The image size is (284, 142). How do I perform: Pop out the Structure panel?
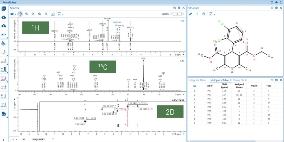click(276, 8)
